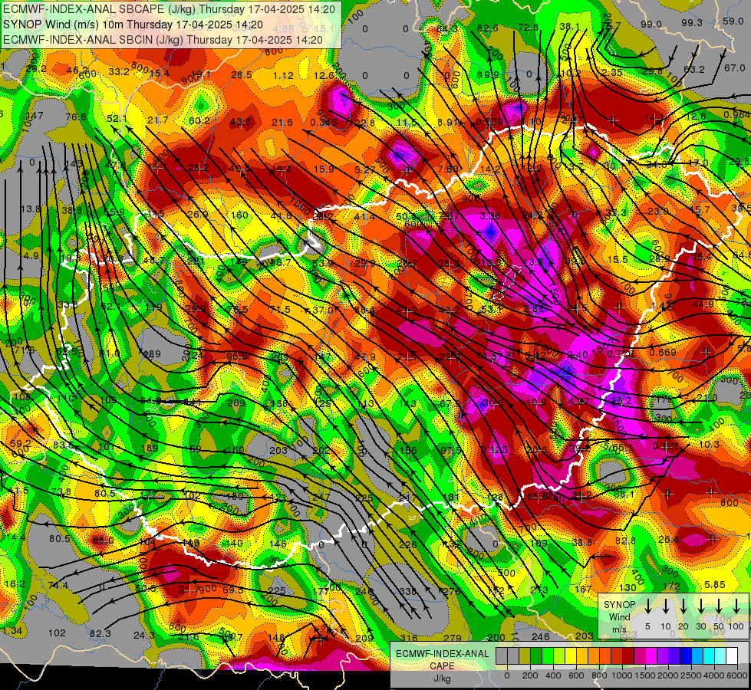Image resolution: width=751 pixels, height=690 pixels.
Task: Click the '4000' CAPE scale label
Action: [715, 675]
